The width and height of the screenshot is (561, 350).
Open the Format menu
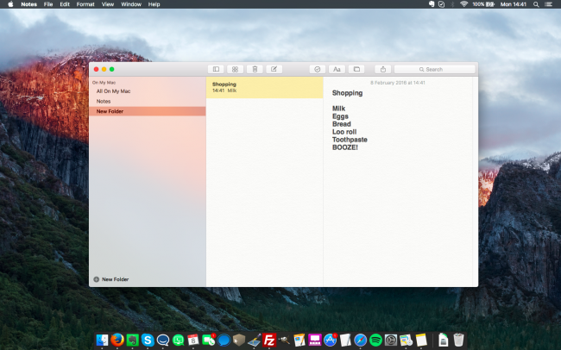(85, 4)
